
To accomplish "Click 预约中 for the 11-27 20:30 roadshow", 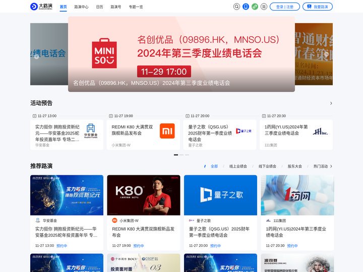I will pyautogui.click(x=292, y=246).
